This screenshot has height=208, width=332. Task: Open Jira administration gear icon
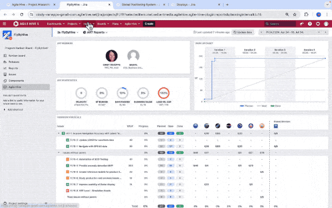318,24
